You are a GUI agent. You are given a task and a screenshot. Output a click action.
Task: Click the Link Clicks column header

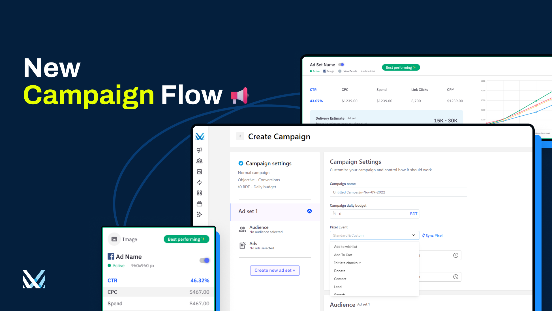click(420, 90)
